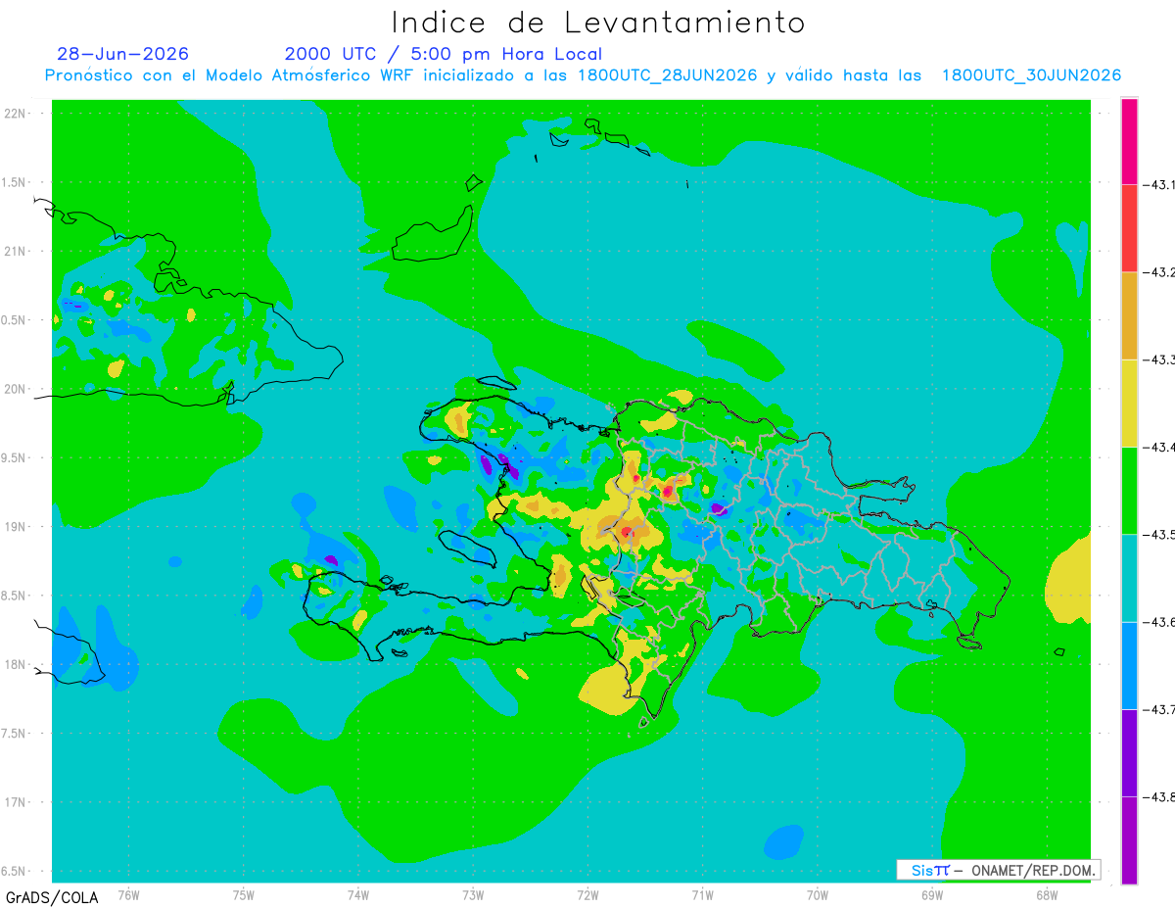Pick the yellow color bar segment
The height and width of the screenshot is (908, 1175).
click(x=1129, y=403)
